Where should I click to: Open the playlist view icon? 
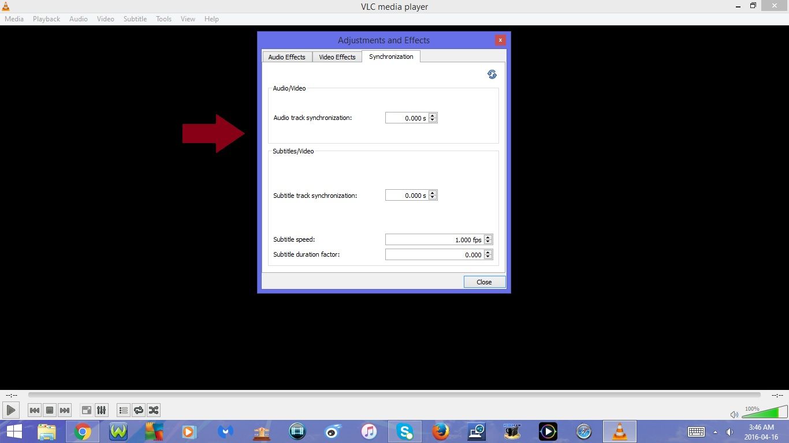pyautogui.click(x=123, y=410)
